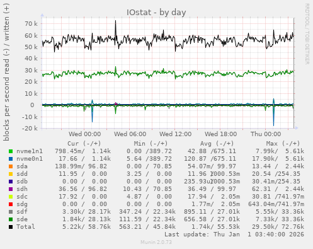Viewport: 313px width, 249px height.
Task: Click the nvme0n1 blue legend swatch
Action: click(x=11, y=159)
